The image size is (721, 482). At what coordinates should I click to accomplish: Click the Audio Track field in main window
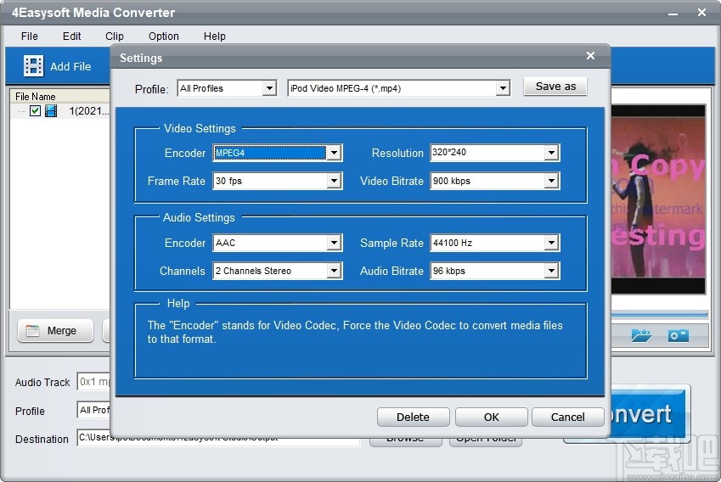tap(93, 382)
